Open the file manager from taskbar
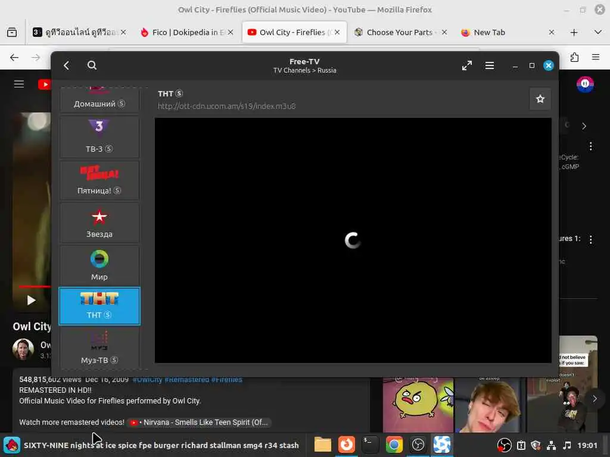 (x=322, y=445)
